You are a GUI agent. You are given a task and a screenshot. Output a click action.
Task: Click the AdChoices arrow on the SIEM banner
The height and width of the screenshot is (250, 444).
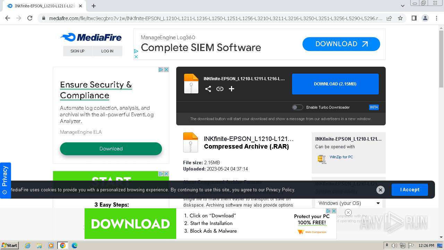click(x=136, y=51)
